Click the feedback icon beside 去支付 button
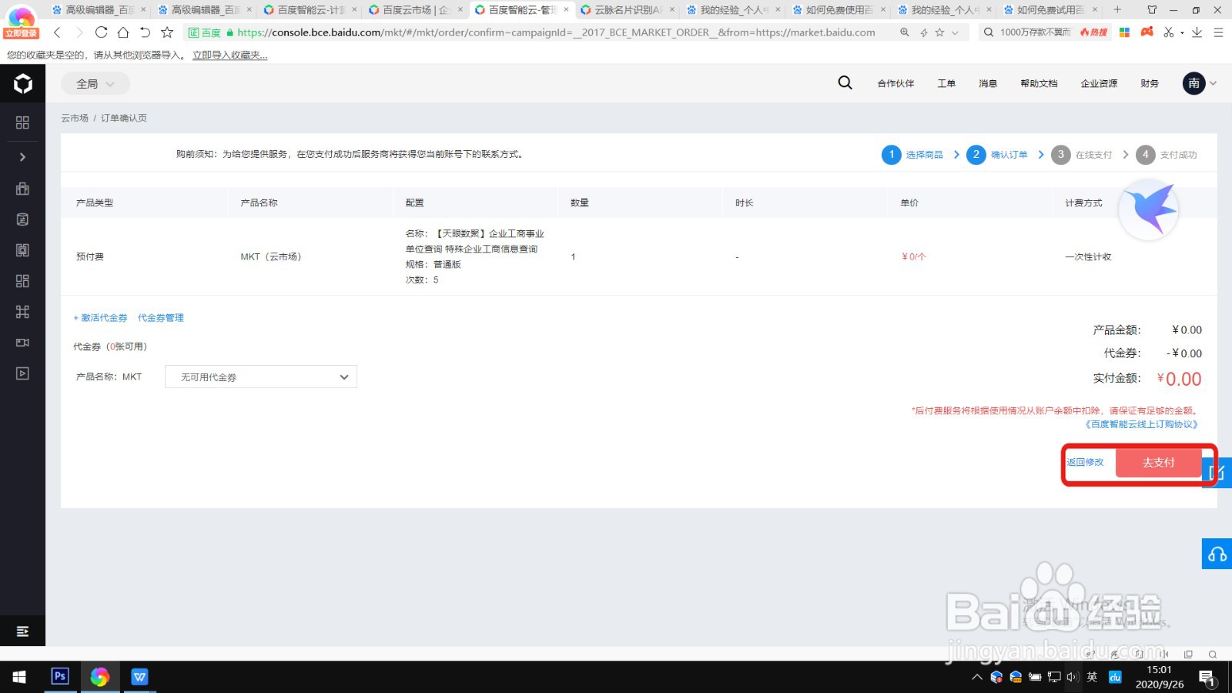 tap(1215, 472)
